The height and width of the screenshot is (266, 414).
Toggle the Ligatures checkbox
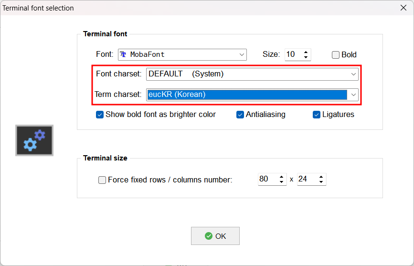point(317,115)
